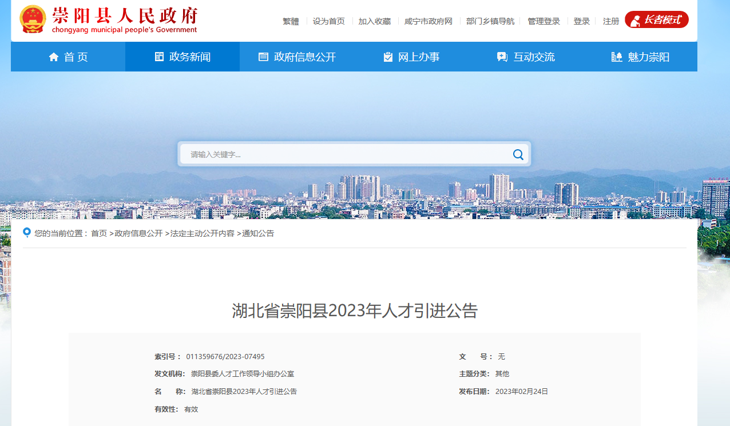730x426 pixels.
Task: Click the elder figure icon in 长者模式
Action: click(x=635, y=20)
